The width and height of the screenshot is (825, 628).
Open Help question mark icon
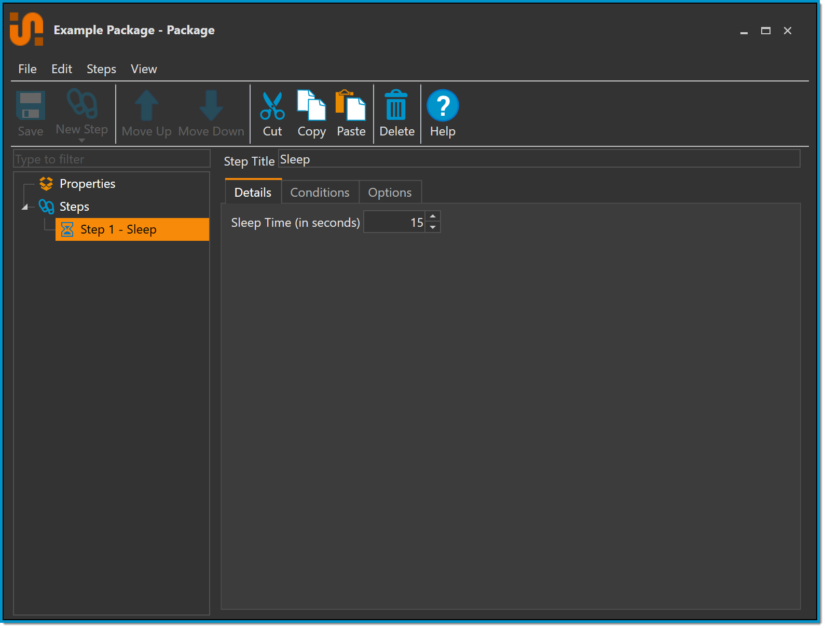click(x=443, y=105)
